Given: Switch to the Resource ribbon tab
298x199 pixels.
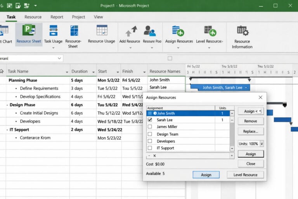Looking at the screenshot, I should (33, 17).
